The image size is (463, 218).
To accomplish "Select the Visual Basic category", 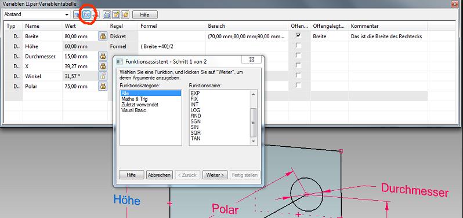I will coord(133,110).
